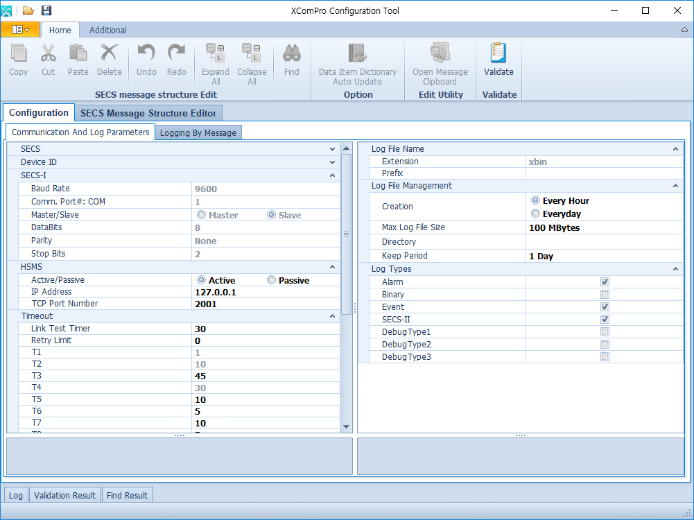694x520 pixels.
Task: Click the Paste clipboard icon
Action: coord(78,53)
